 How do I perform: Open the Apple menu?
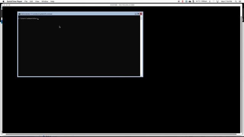[3, 2]
